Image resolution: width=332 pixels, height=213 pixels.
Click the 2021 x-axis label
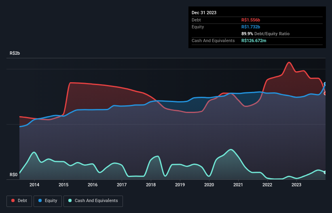(238, 185)
